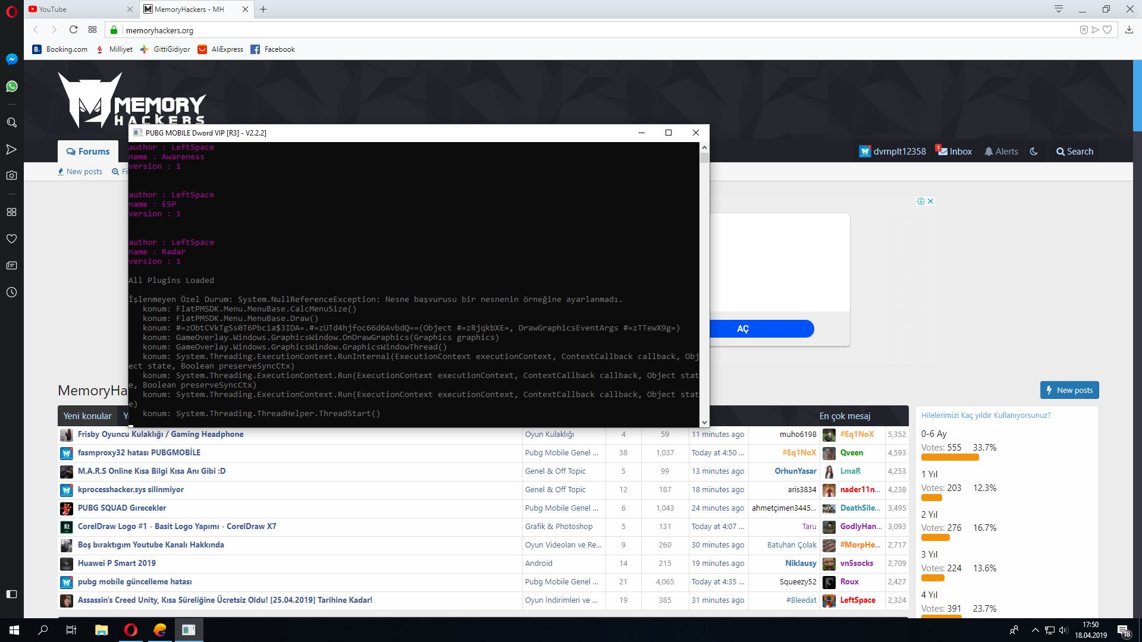Open the New posts sub-navigation link

80,172
